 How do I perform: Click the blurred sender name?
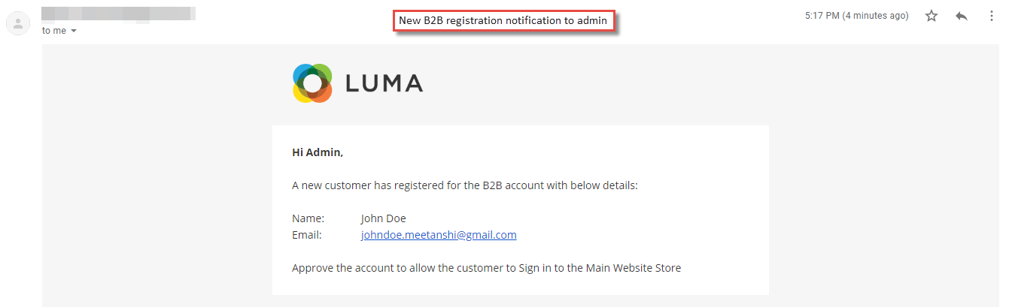pyautogui.click(x=119, y=14)
